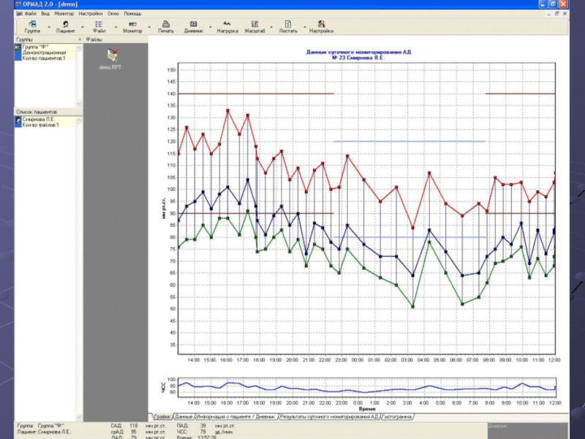Switch to the Гистограмма tab
Screen dimensions: 585x439
(x=397, y=416)
